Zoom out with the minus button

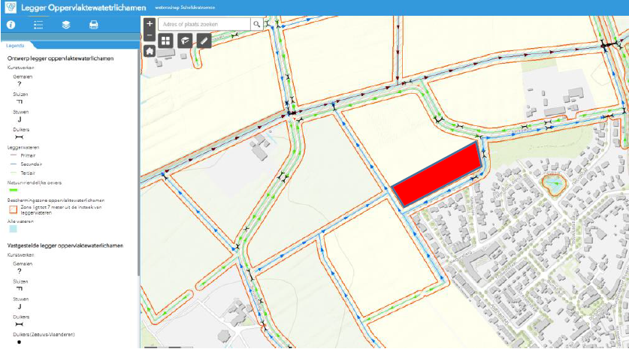click(x=150, y=35)
